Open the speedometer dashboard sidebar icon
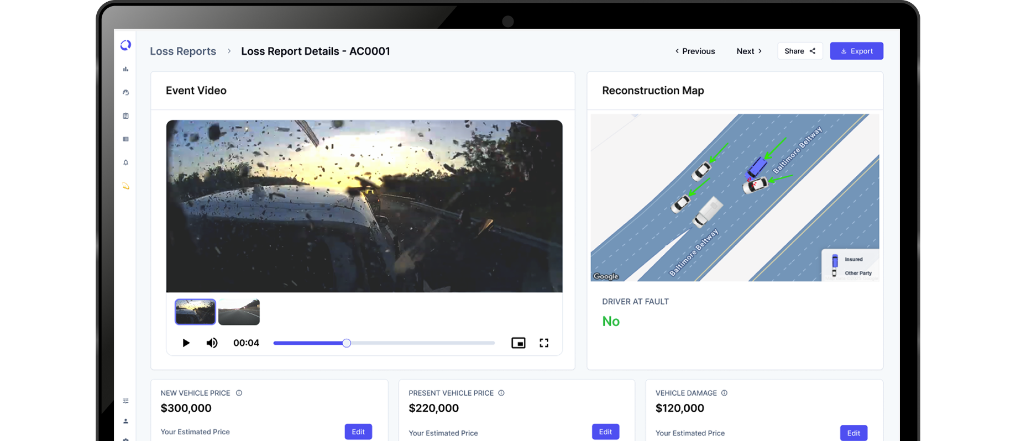This screenshot has width=1016, height=441. (125, 92)
